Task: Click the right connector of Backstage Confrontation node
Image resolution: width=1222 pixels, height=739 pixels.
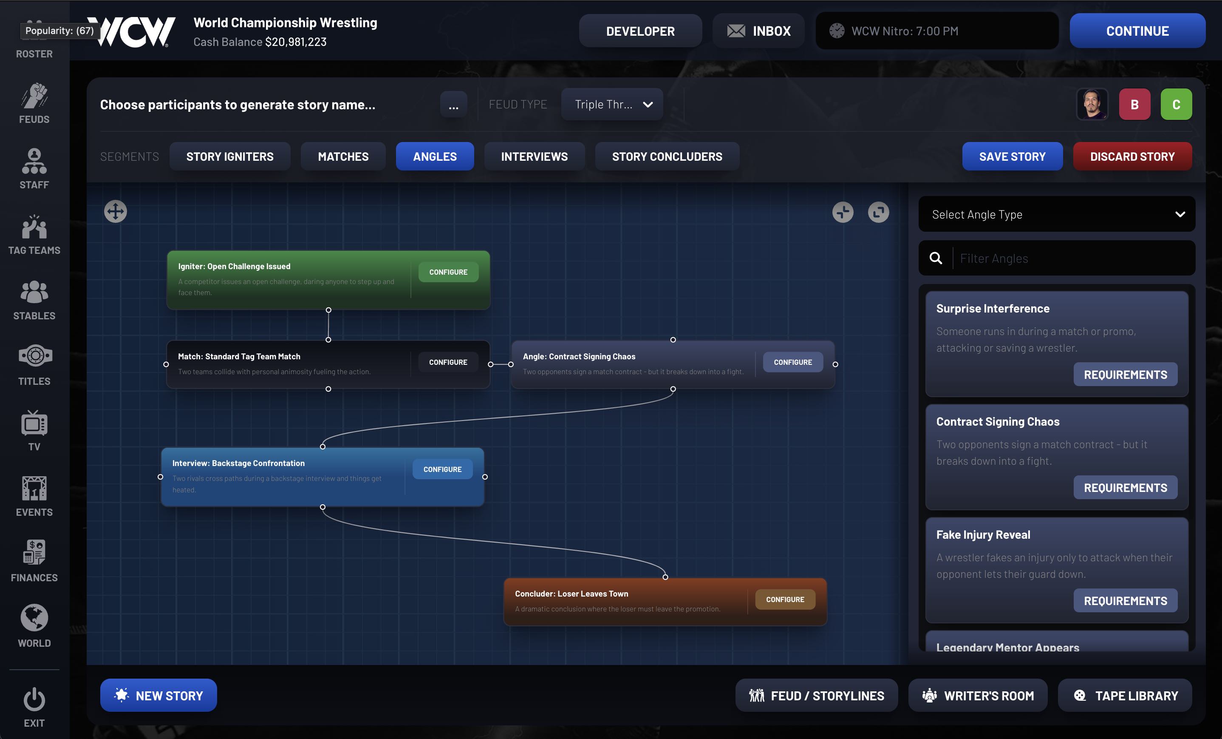Action: click(x=485, y=477)
